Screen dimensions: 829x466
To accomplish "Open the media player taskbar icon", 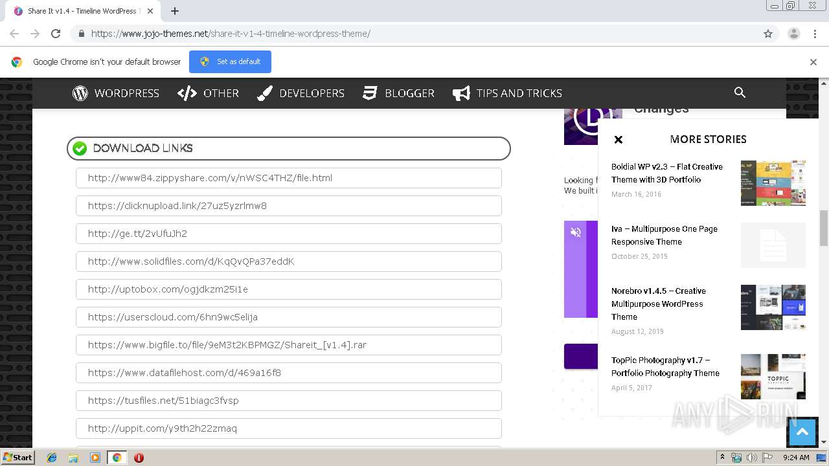I will 95,458.
